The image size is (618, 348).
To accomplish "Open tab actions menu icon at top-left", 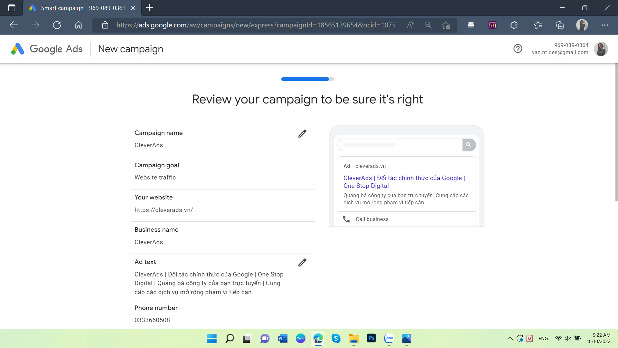I will [x=12, y=8].
